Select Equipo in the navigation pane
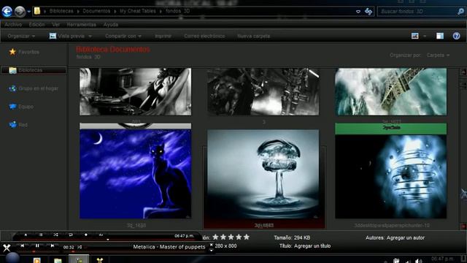 point(21,107)
